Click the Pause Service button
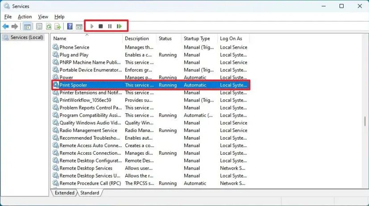 (x=110, y=26)
